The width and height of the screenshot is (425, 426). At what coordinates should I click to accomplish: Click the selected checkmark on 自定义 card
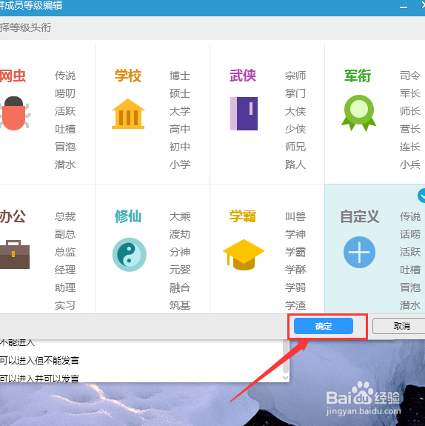pos(421,196)
